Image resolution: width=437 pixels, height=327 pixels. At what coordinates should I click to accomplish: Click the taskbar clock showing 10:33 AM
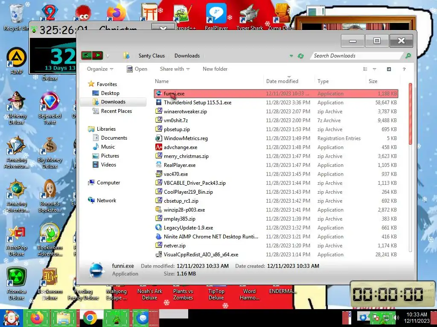coord(417,318)
